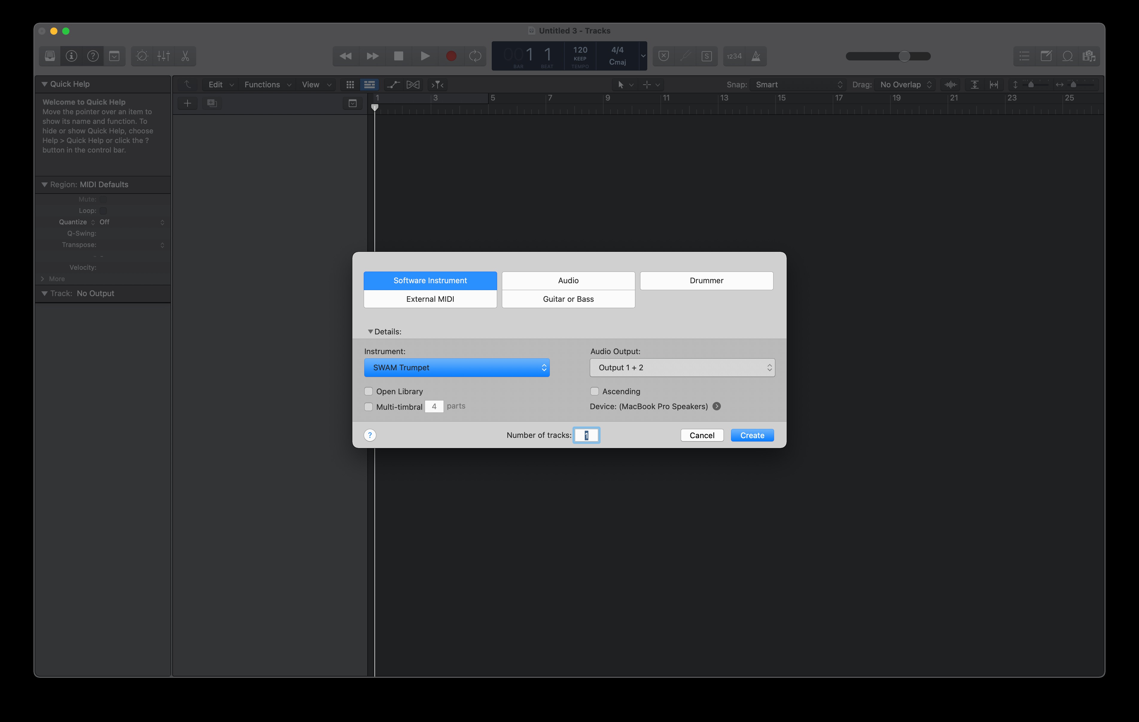The width and height of the screenshot is (1139, 722).
Task: Open the View menu in Tracks area
Action: (x=316, y=85)
